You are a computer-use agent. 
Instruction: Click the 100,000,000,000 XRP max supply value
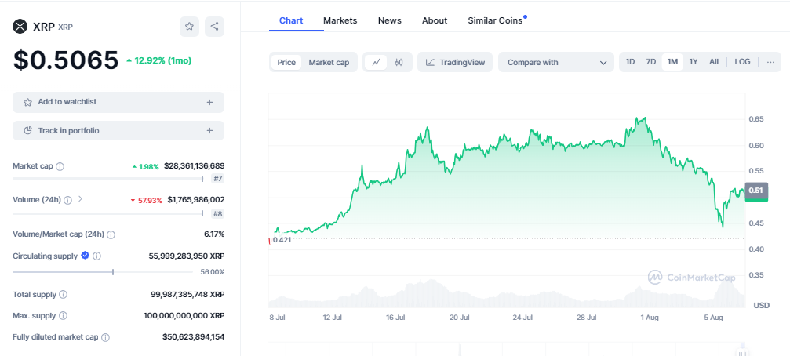tap(184, 316)
